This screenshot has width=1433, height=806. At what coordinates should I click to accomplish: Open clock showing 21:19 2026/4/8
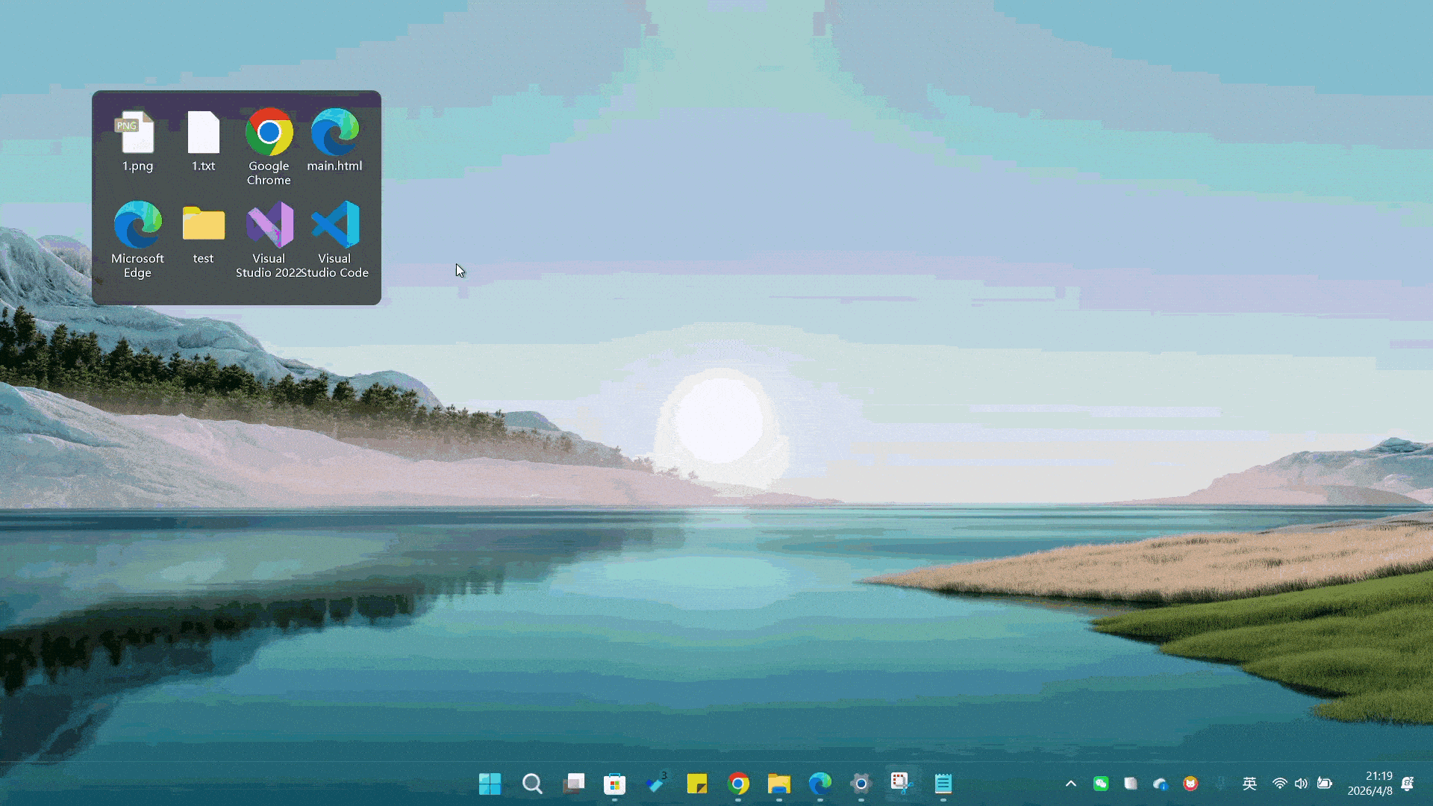[x=1370, y=784]
